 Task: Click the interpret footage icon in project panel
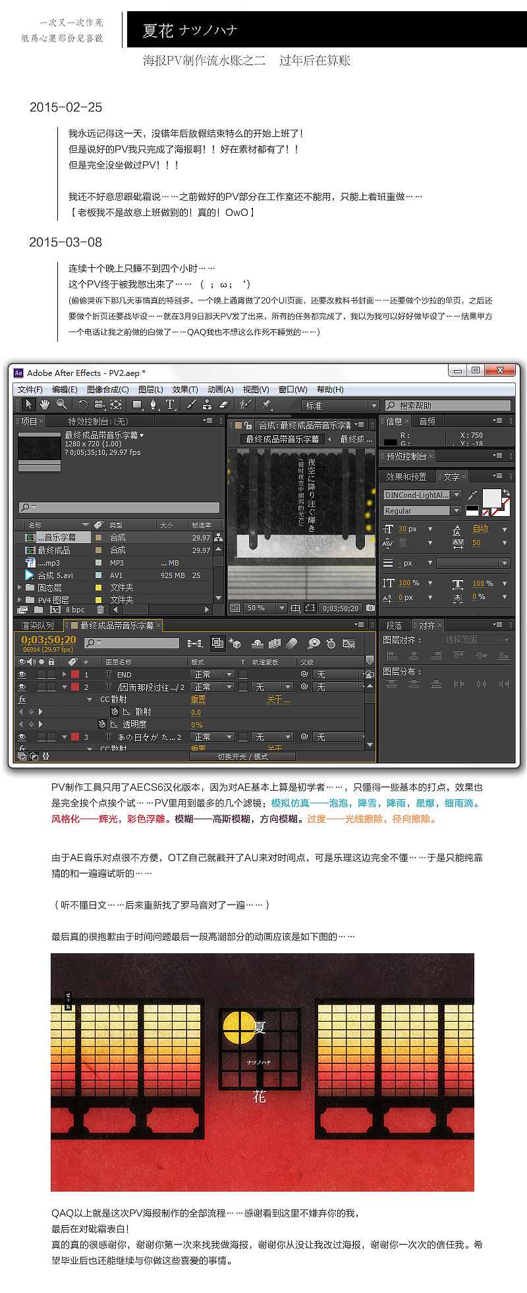[x=23, y=610]
